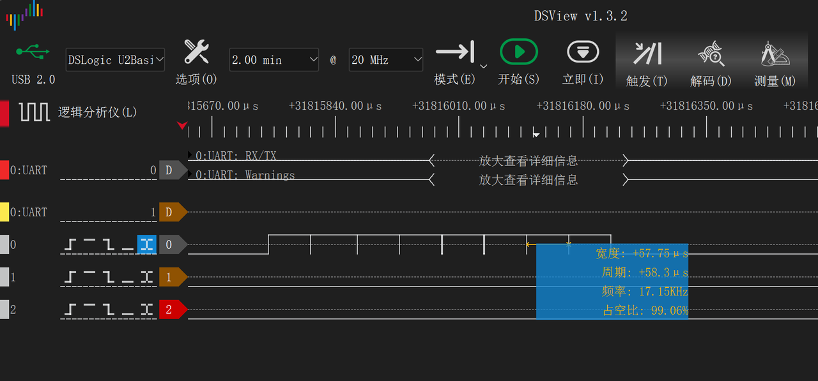Disable the highlighted edge trigger on channel 0
Screen dimensions: 818x381
[x=147, y=244]
